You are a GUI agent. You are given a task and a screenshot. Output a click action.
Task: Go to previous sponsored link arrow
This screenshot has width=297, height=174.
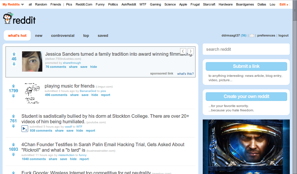click(183, 51)
